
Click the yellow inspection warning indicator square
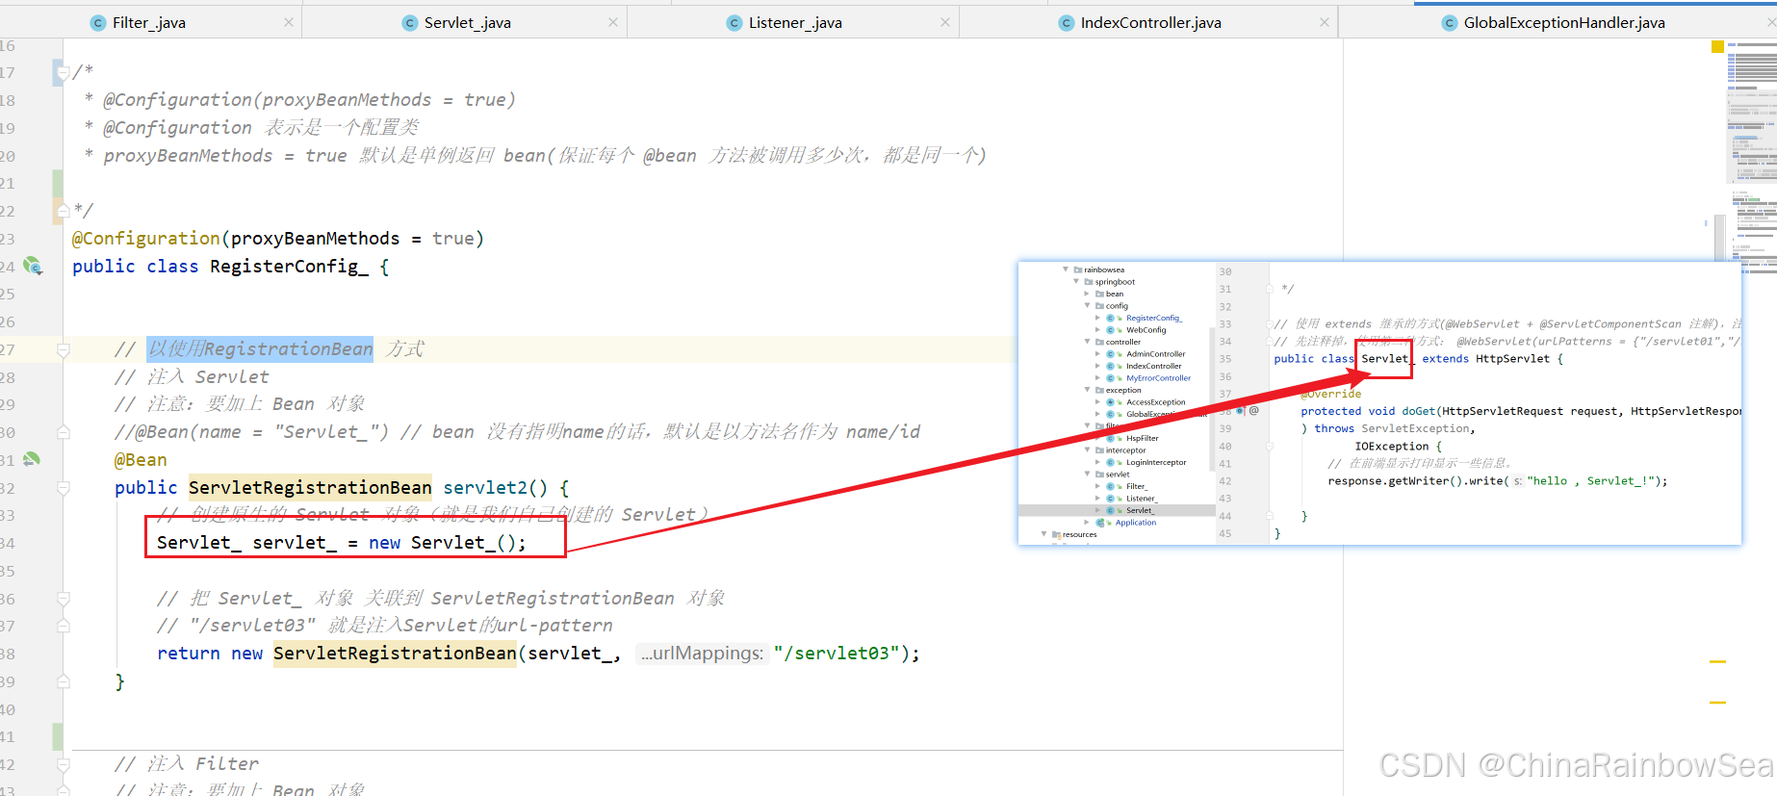tap(1717, 46)
